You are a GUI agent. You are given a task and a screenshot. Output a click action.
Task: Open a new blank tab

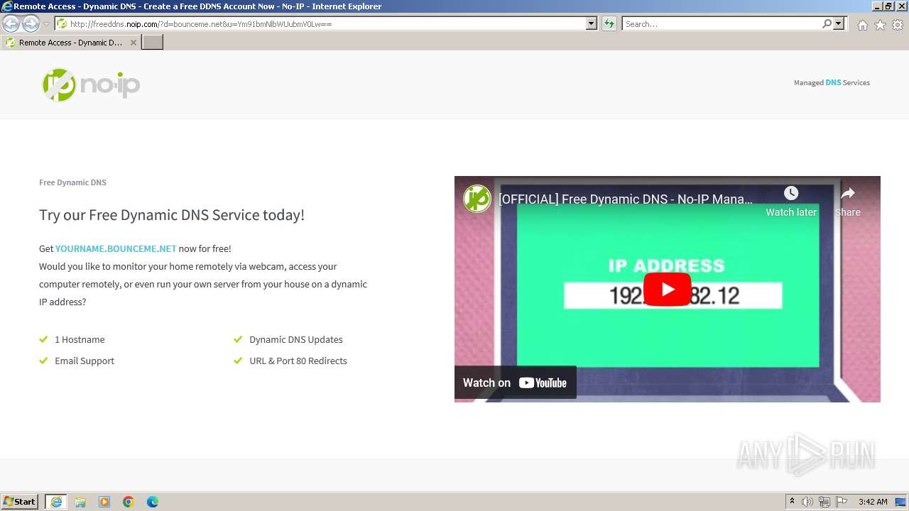[153, 43]
